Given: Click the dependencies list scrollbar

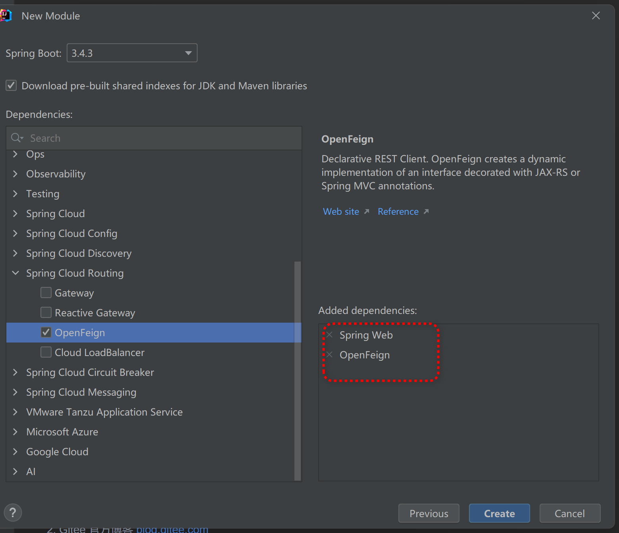Looking at the screenshot, I should pyautogui.click(x=298, y=371).
